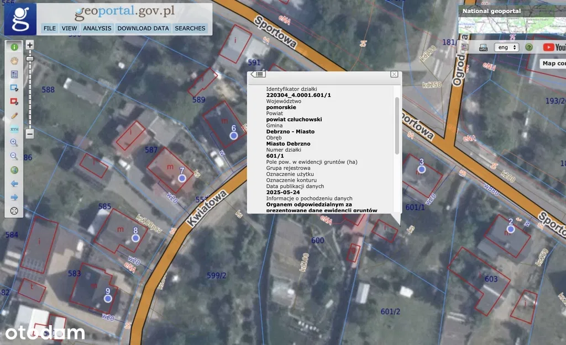The image size is (566, 345).
Task: Open the XYH coordinates tool
Action: coord(14,129)
